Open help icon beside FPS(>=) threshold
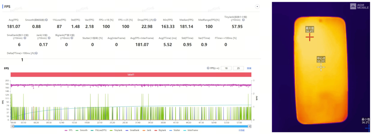The image size is (372, 134). click(x=208, y=68)
